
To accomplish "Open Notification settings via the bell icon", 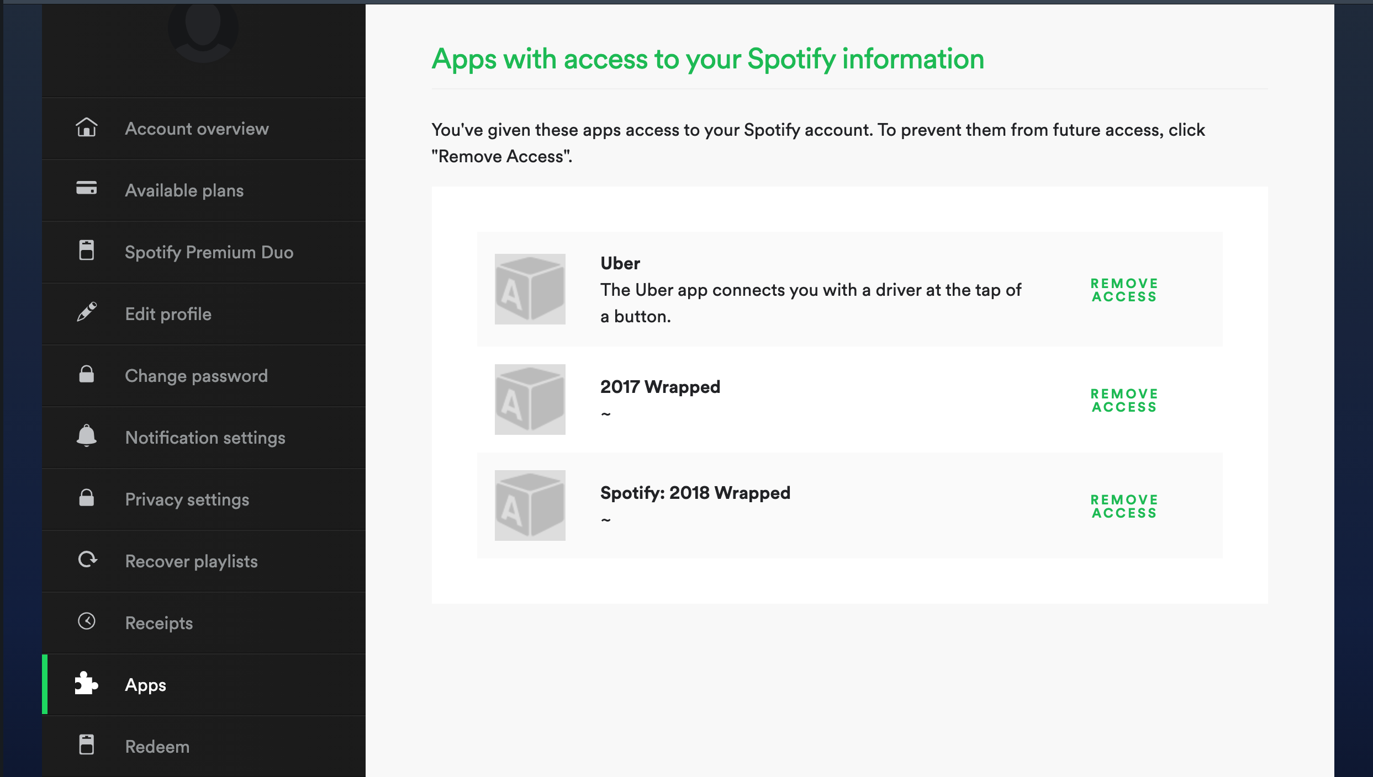I will click(86, 437).
